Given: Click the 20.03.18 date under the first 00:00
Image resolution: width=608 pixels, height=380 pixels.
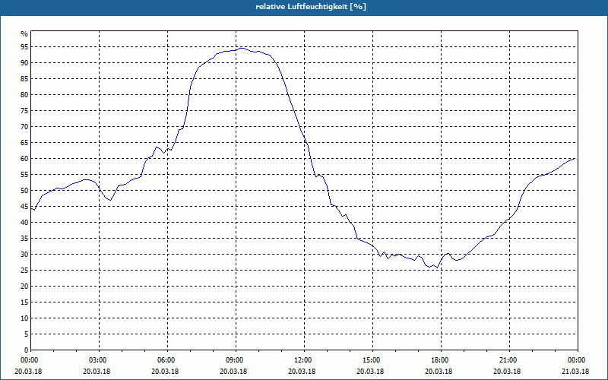Looking at the screenshot, I should pyautogui.click(x=28, y=372).
